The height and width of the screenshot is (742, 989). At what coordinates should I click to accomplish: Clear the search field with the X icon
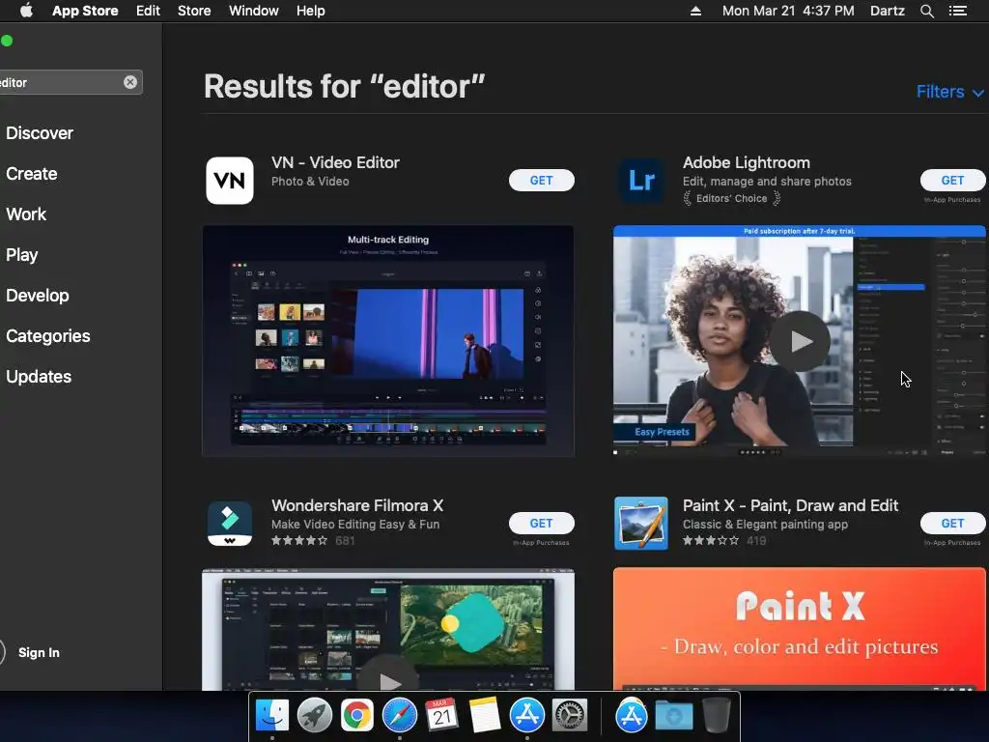pos(130,82)
